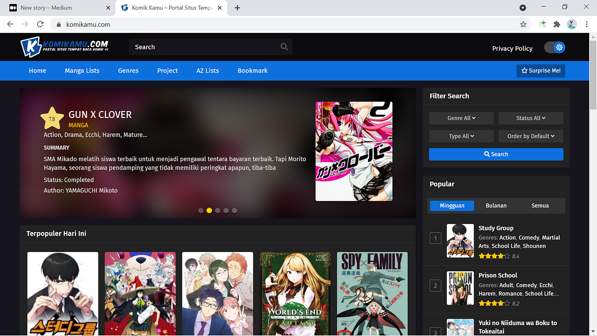Click the Gun X Clover cover image
Image resolution: width=597 pixels, height=336 pixels.
coord(354,151)
